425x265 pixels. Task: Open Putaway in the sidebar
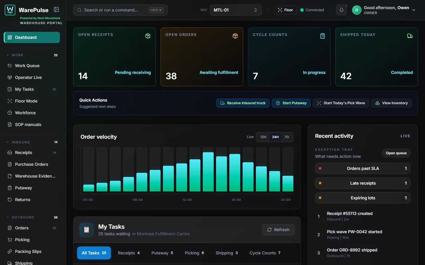32,188
